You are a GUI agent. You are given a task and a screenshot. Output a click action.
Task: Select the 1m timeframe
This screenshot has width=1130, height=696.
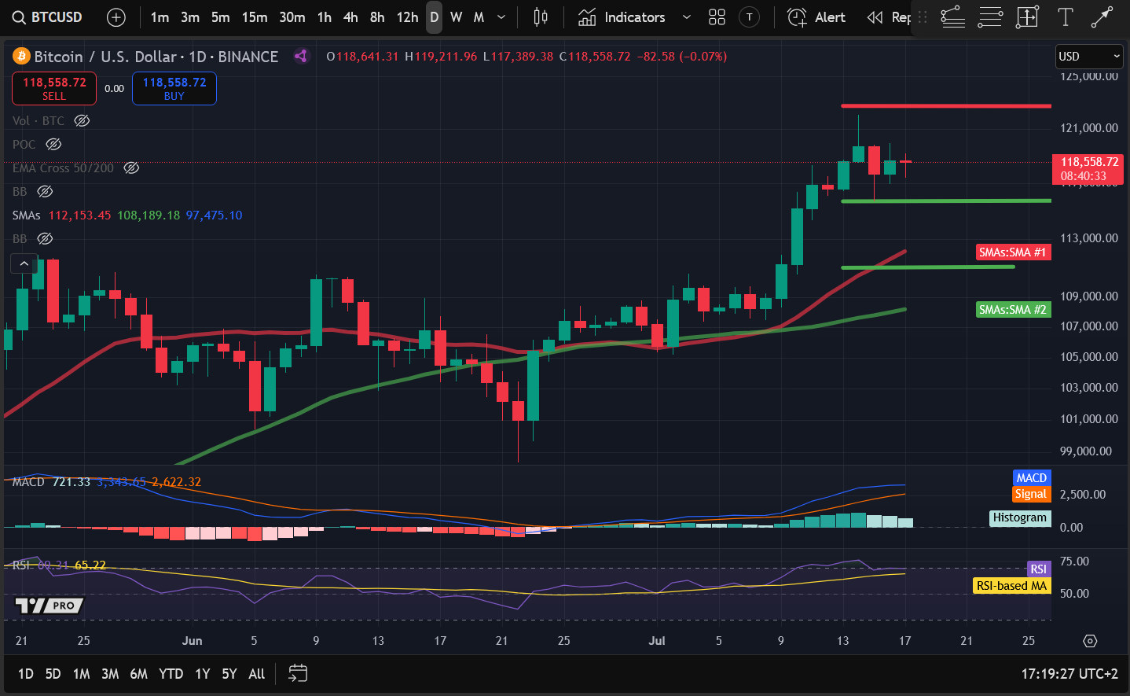coord(160,17)
